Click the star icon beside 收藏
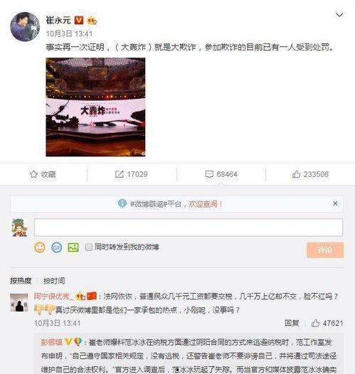The width and height of the screenshot is (355, 374). (33, 174)
